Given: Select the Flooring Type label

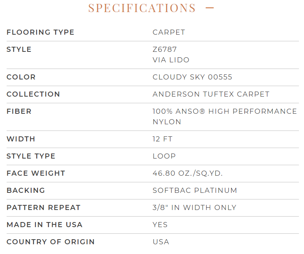Looking at the screenshot, I should (40, 32).
